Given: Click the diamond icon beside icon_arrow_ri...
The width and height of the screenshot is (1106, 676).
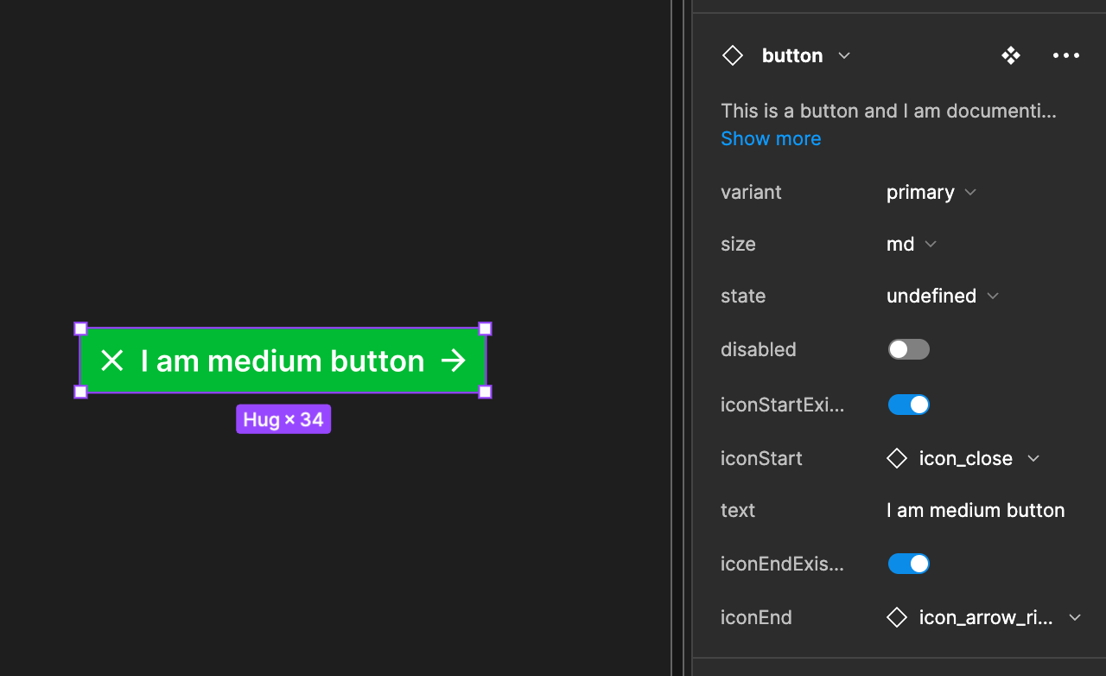Looking at the screenshot, I should (x=897, y=617).
